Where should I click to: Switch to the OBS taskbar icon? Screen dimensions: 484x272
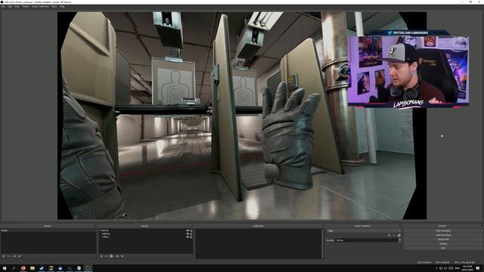88,268
